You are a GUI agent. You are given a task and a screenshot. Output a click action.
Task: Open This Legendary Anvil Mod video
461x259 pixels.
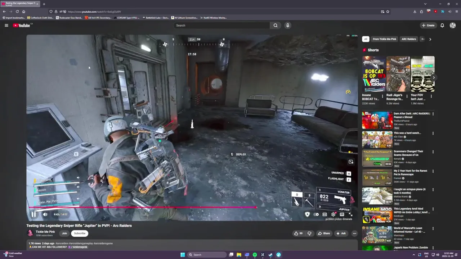[x=377, y=215]
